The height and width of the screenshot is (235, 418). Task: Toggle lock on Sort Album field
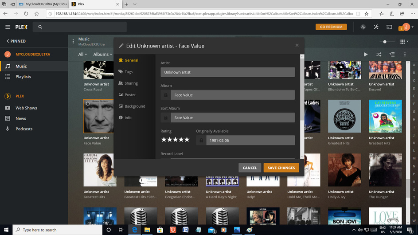[165, 117]
